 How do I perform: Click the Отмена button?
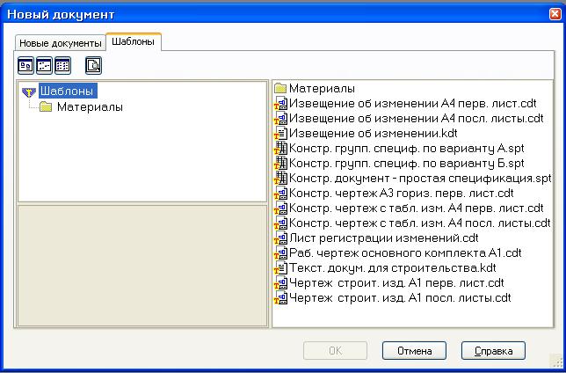pyautogui.click(x=415, y=351)
